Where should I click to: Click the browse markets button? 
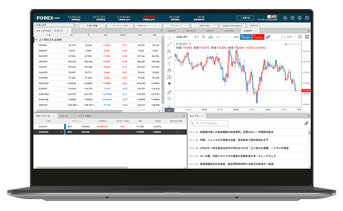[92, 25]
